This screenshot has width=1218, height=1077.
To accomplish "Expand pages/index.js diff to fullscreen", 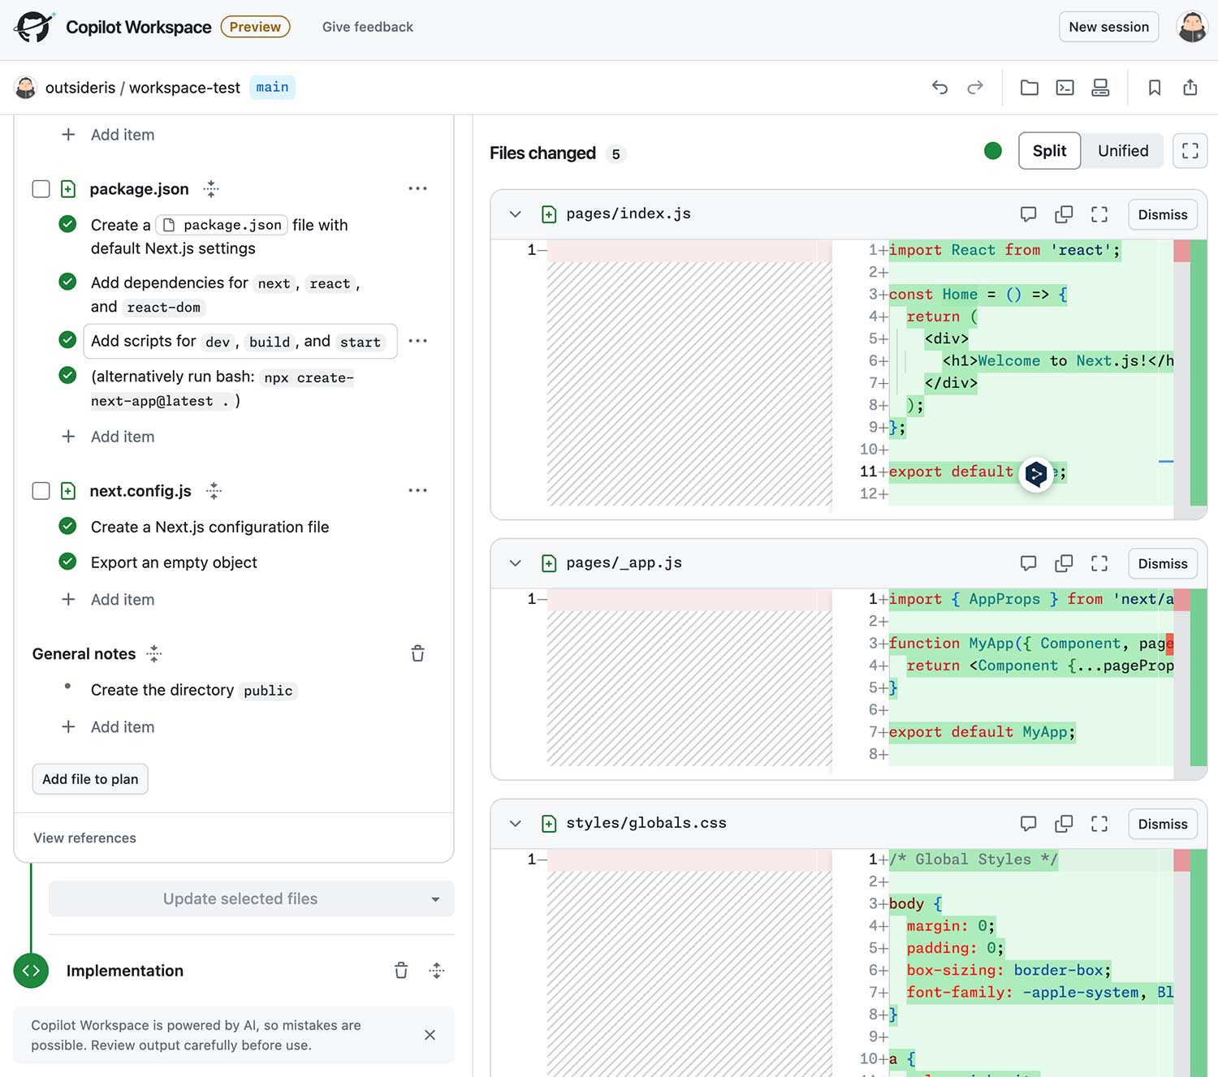I will click(1099, 214).
